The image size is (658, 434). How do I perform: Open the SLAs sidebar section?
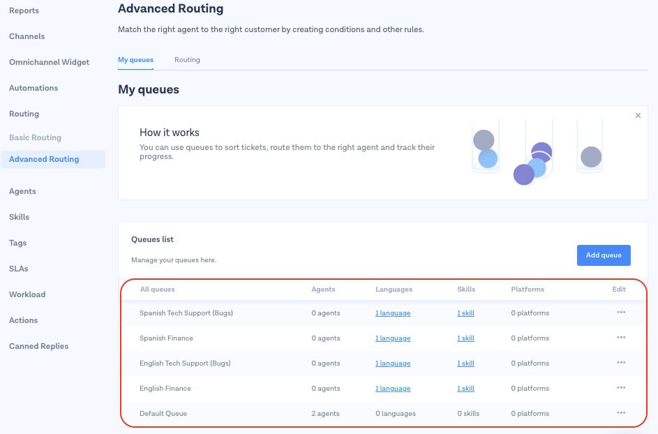tap(19, 269)
